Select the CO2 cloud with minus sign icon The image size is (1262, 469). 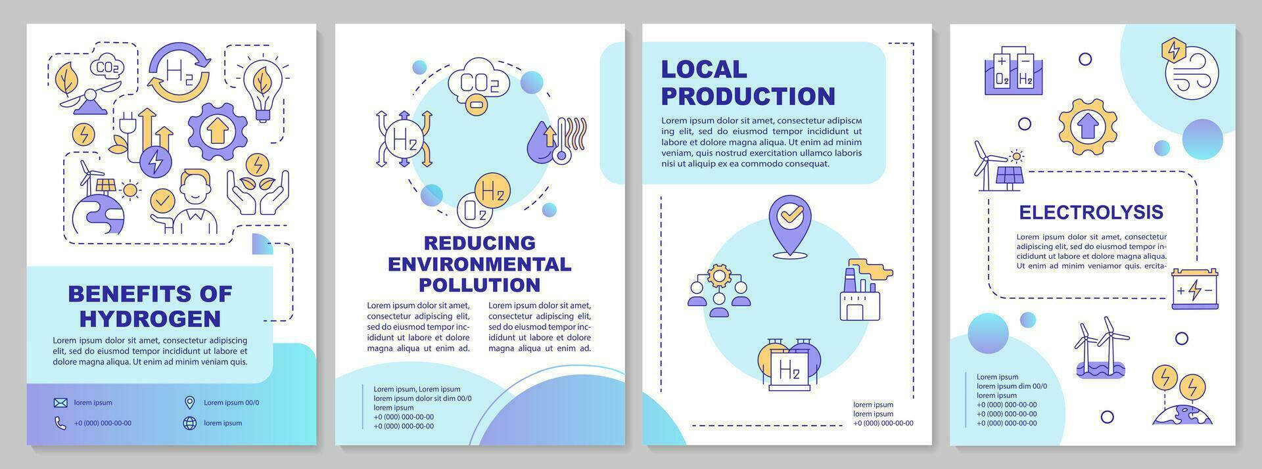pyautogui.click(x=478, y=87)
